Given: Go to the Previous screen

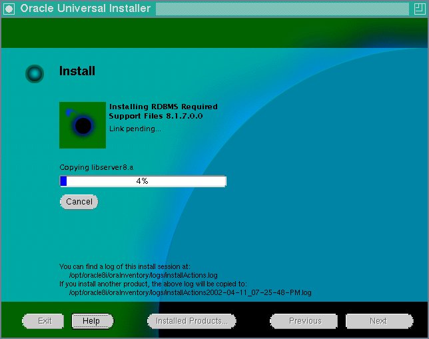Looking at the screenshot, I should coord(304,321).
